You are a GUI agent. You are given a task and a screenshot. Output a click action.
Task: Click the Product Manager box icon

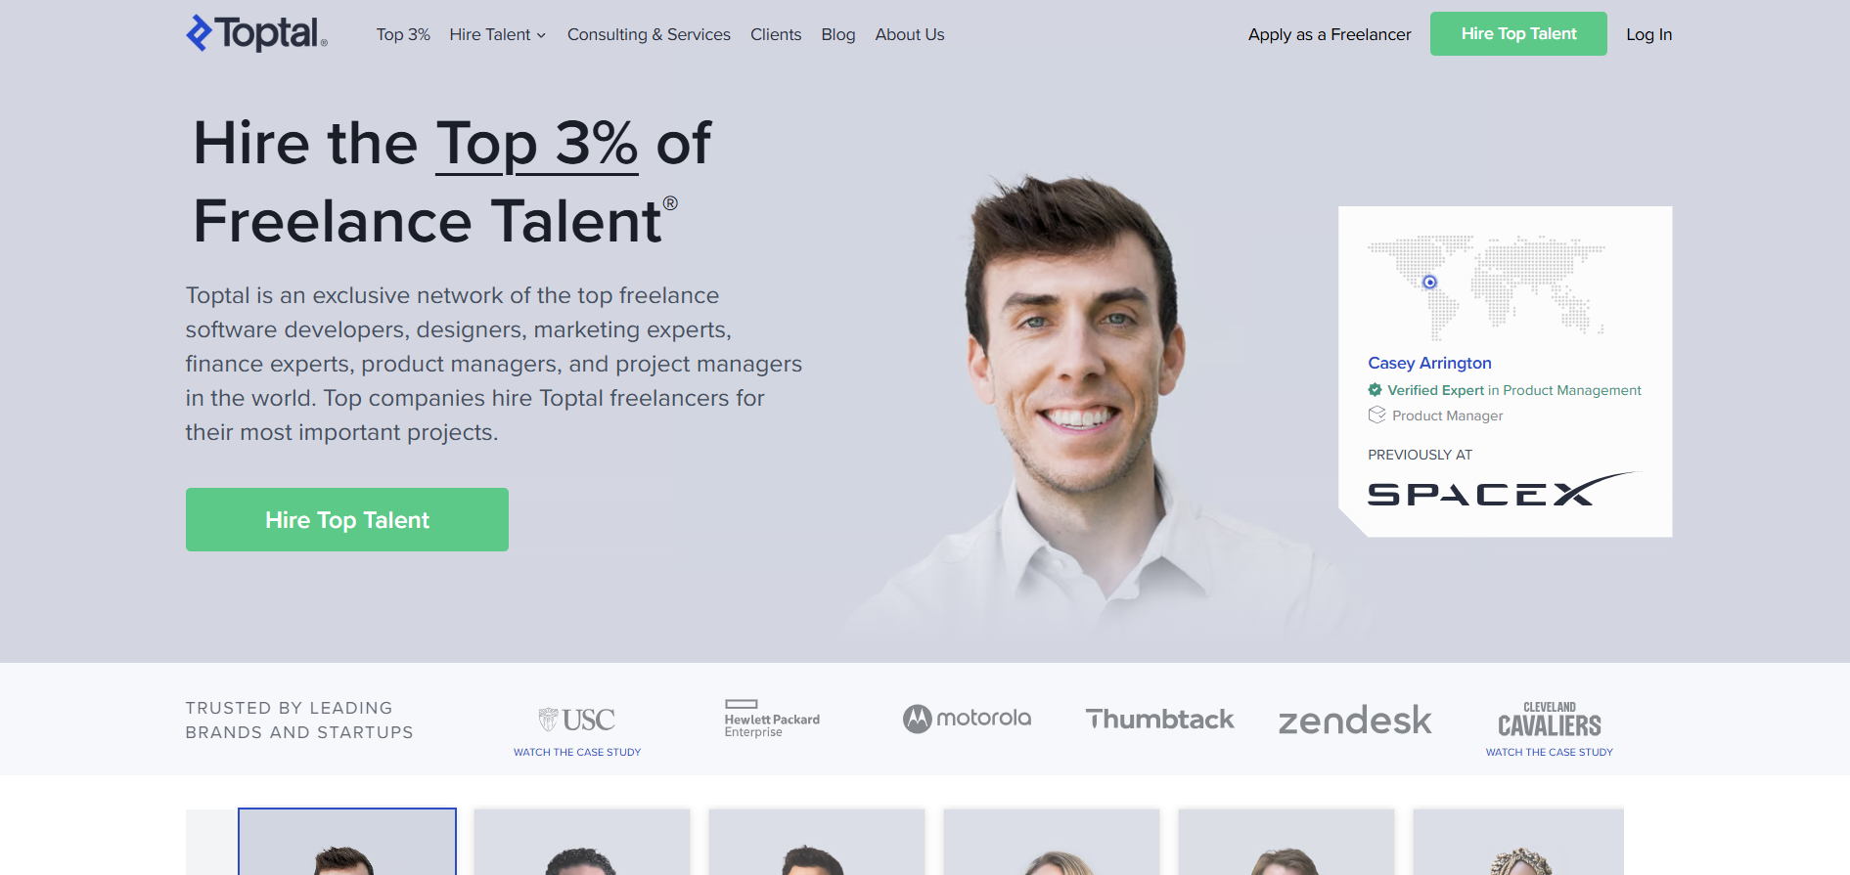1376,415
